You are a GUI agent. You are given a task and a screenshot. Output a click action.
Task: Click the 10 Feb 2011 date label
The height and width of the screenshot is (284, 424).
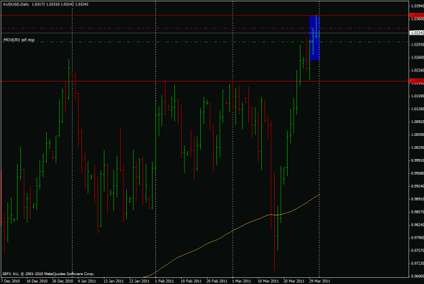point(191,281)
